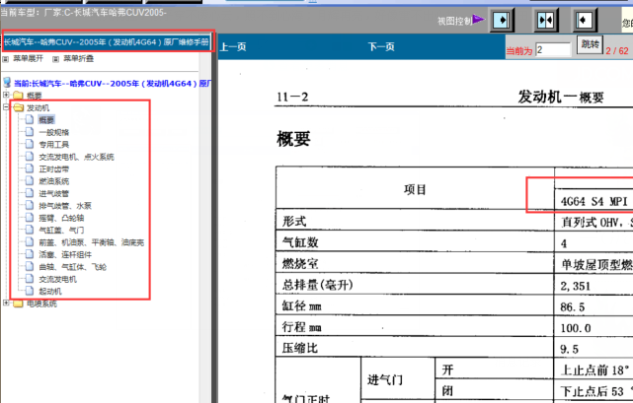Click the root book icon of the manual tree
This screenshot has height=403, width=633.
tap(7, 84)
